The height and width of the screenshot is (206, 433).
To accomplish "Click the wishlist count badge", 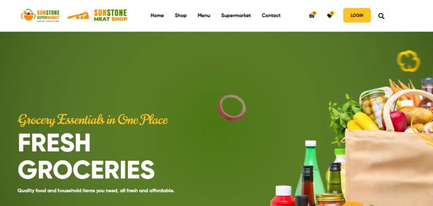I will coord(332,13).
